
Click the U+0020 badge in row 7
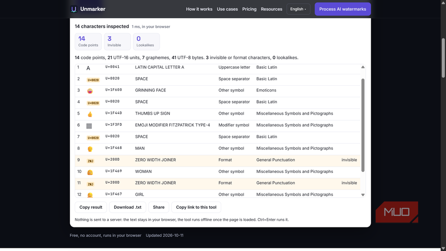[93, 138]
